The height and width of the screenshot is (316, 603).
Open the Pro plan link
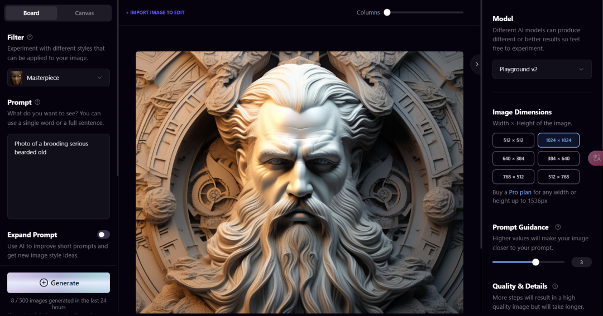pos(520,192)
